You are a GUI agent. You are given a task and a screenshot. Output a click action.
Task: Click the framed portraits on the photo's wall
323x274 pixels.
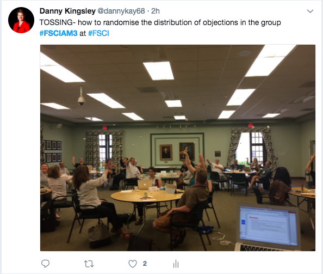(x=177, y=151)
